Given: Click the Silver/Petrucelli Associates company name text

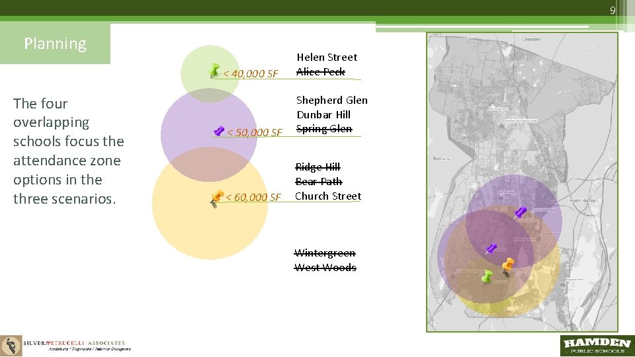Looking at the screenshot, I should (x=74, y=343).
